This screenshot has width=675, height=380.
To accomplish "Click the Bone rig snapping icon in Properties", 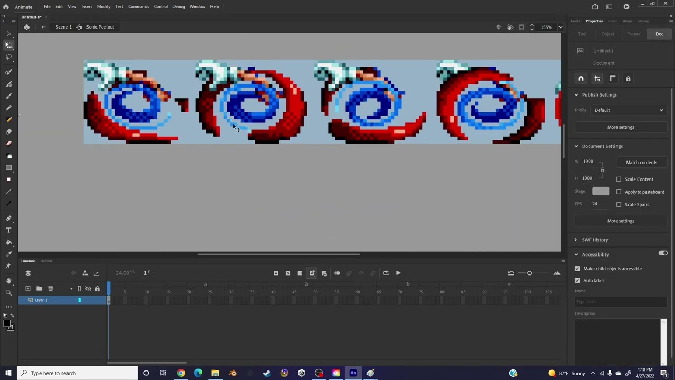I will point(597,79).
